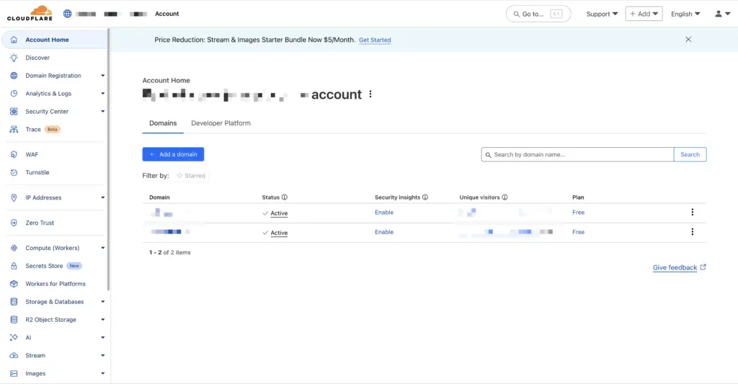Click the Discover lightbulb icon
The width and height of the screenshot is (738, 384).
point(14,58)
